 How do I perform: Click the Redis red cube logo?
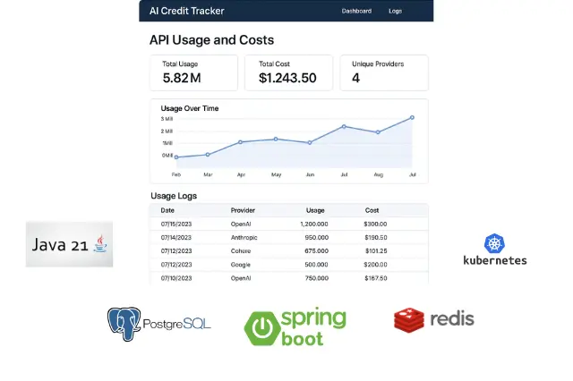(x=409, y=320)
